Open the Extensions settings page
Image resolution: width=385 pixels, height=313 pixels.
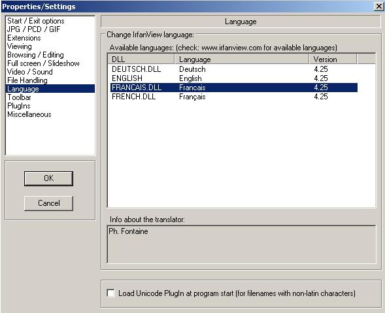tap(24, 38)
